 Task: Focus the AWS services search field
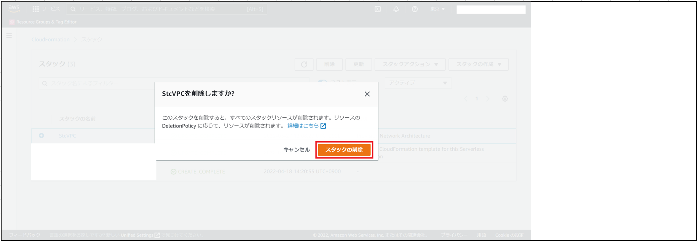[167, 9]
